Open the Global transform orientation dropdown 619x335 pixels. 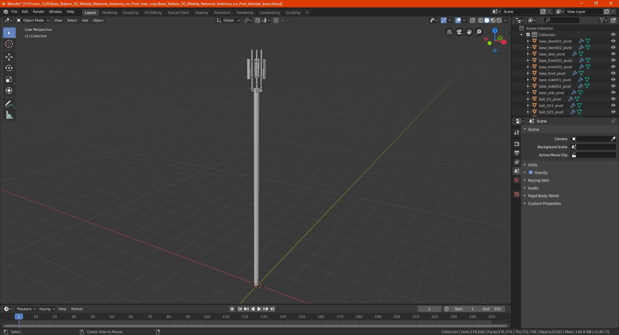click(x=228, y=20)
